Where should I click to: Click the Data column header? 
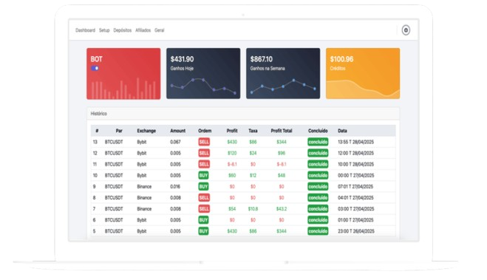342,131
